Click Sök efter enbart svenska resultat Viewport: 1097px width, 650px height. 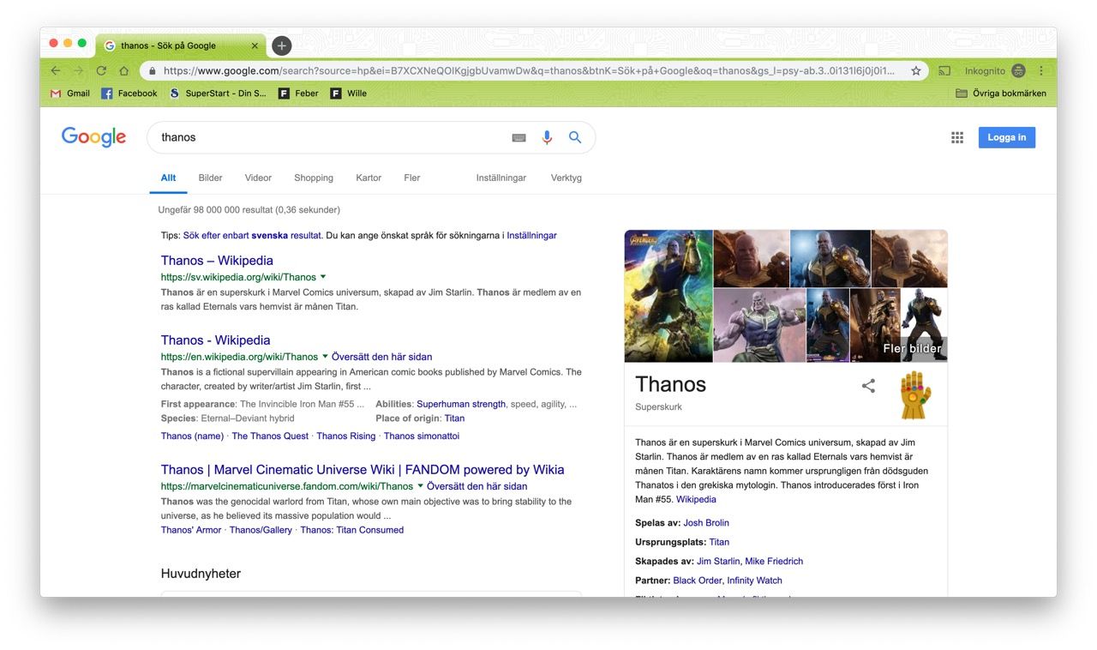tap(252, 235)
